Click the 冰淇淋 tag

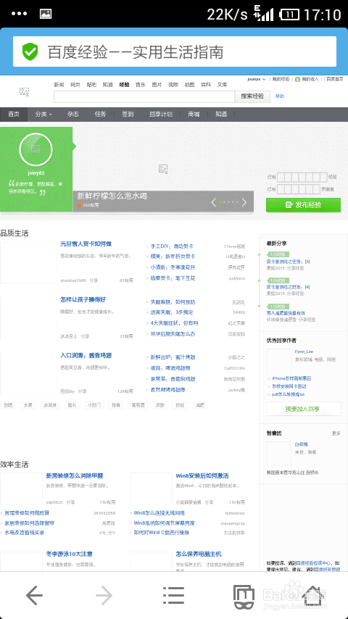pos(50,405)
